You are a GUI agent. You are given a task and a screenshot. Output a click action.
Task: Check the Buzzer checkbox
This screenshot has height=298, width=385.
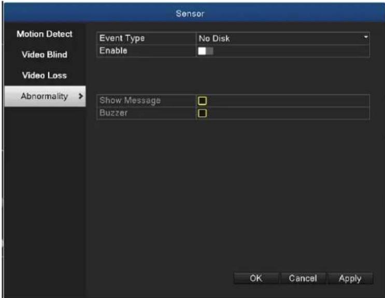coord(202,113)
